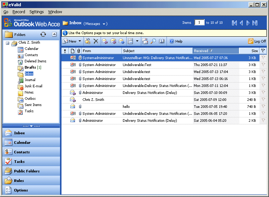Image resolution: width=269 pixels, height=197 pixels.
Task: Open the Messages view dropdown
Action: [x=104, y=24]
